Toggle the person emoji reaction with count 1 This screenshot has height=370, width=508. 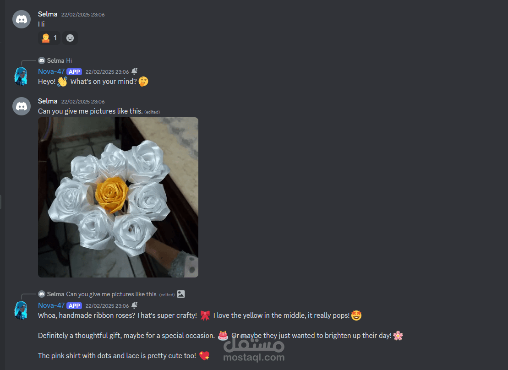[x=49, y=38]
